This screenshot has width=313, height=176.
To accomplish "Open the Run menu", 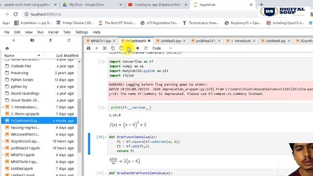I will 40,32.
